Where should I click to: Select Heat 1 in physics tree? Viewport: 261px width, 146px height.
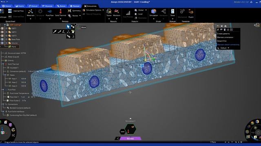pos(14,79)
